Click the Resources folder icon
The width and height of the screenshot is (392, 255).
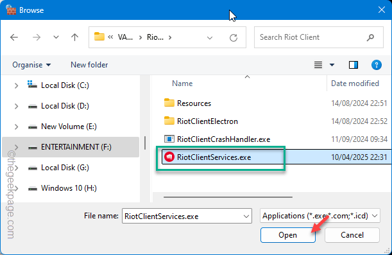[x=169, y=103]
